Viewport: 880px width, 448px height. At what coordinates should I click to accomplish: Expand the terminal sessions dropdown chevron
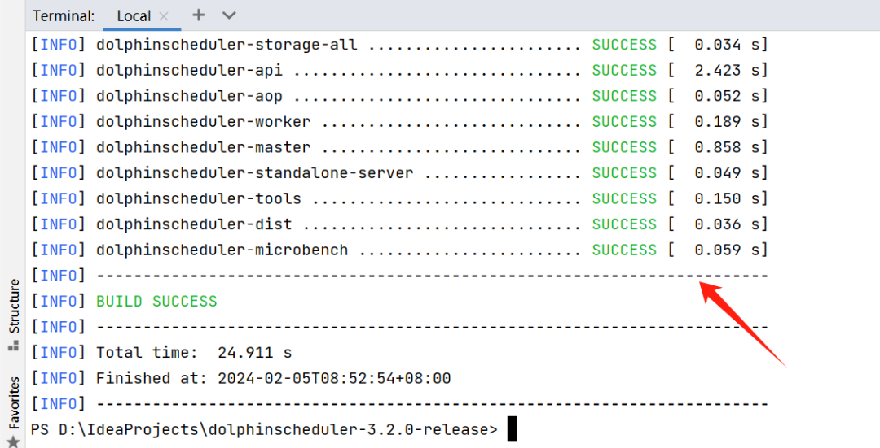(x=229, y=15)
